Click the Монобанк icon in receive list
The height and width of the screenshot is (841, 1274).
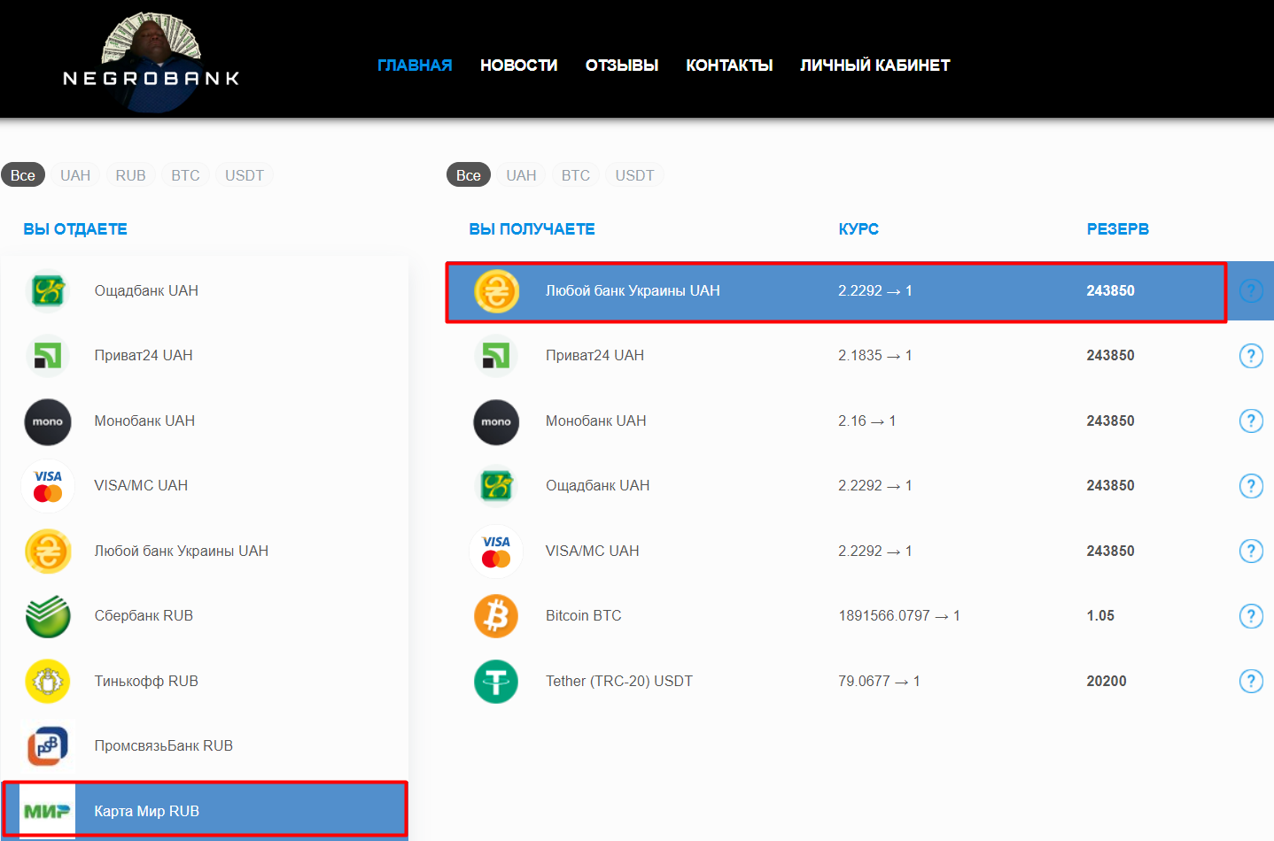pos(496,421)
